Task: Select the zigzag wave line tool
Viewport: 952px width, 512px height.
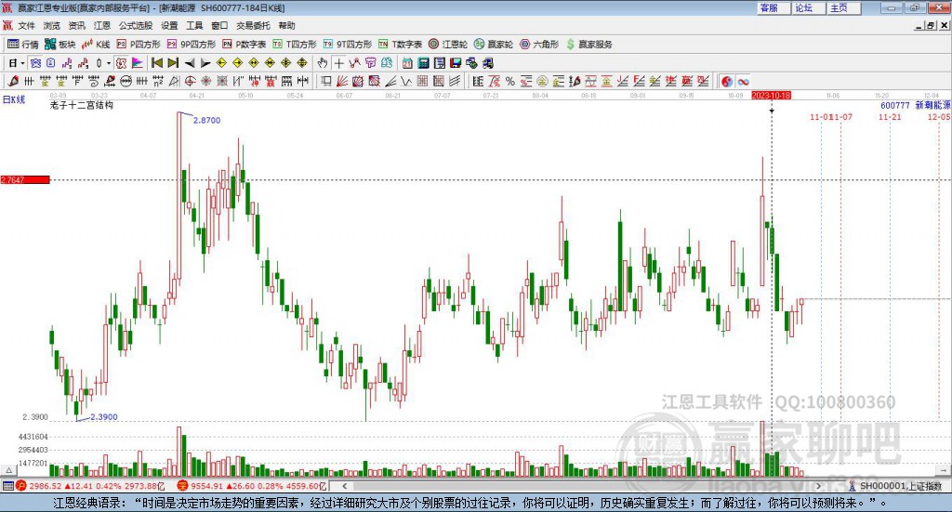Action: pos(405,81)
